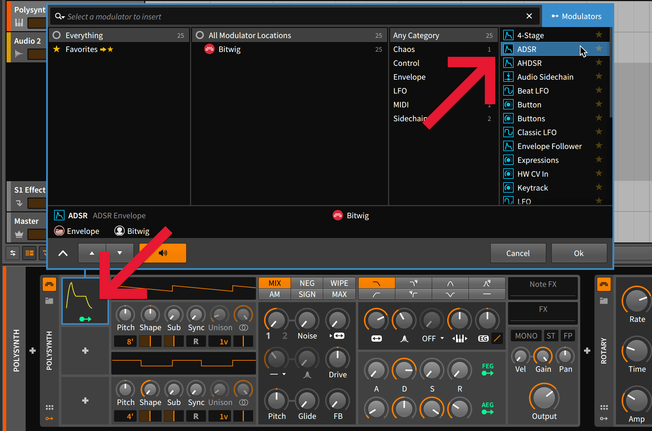This screenshot has height=431, width=652.
Task: Enable the MIX oscillator blend mode
Action: pos(275,283)
